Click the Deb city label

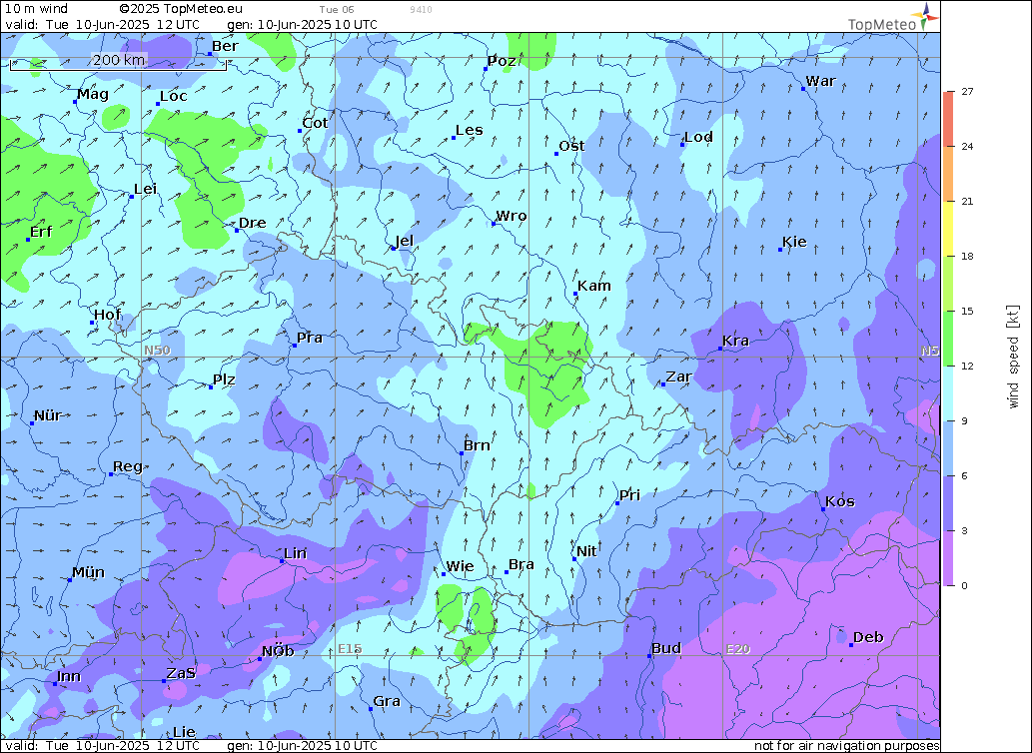868,637
